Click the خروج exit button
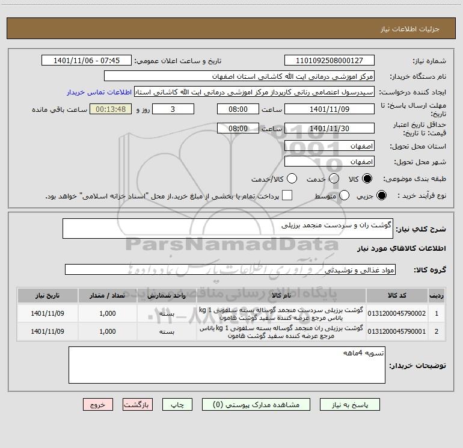 click(x=98, y=405)
